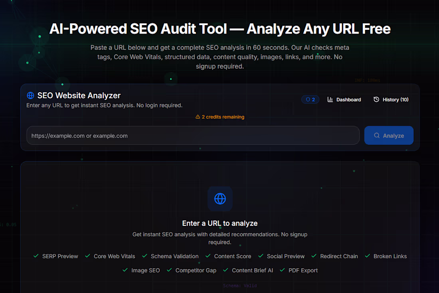This screenshot has height=293, width=439.
Task: Click the 'Content Score' feature label
Action: coord(232,256)
